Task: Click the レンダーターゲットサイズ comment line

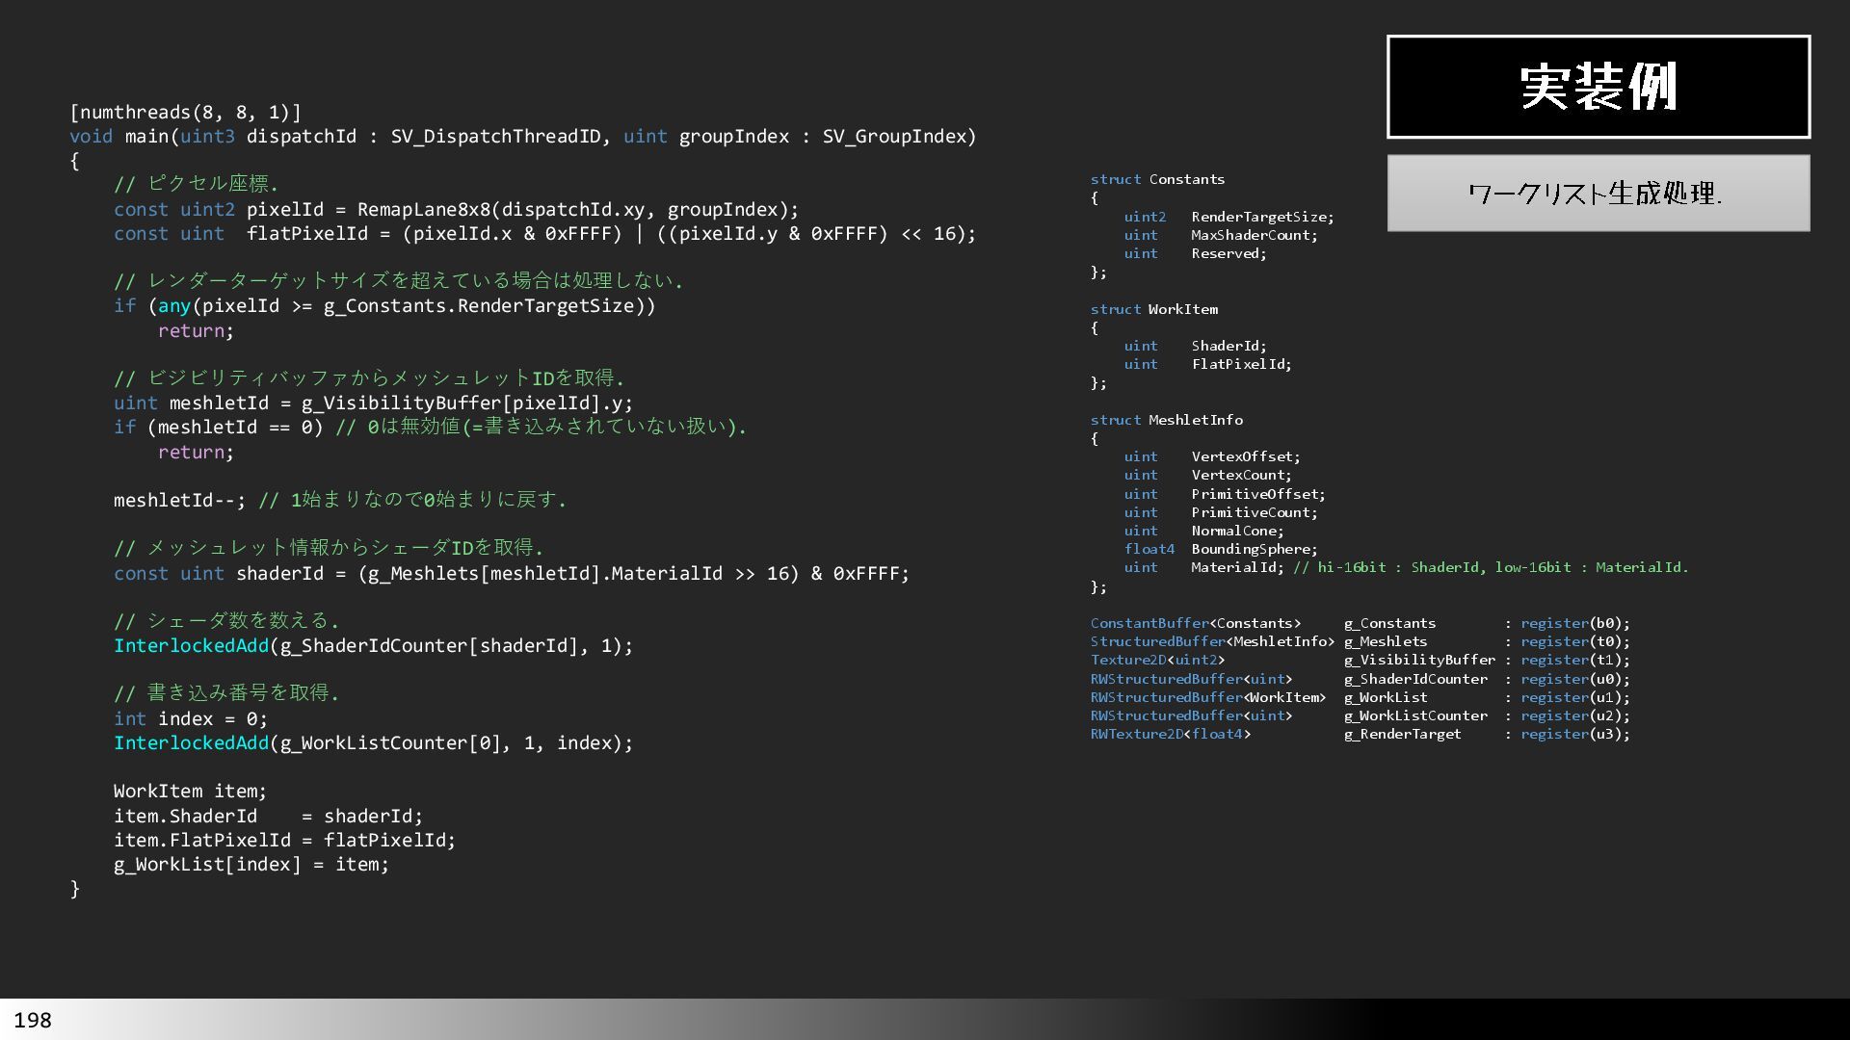Action: click(x=399, y=281)
